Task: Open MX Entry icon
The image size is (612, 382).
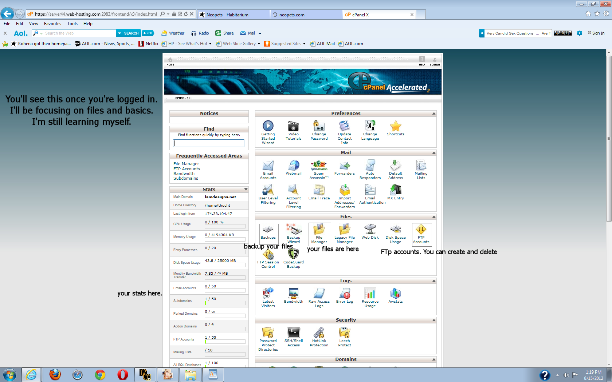Action: [396, 190]
